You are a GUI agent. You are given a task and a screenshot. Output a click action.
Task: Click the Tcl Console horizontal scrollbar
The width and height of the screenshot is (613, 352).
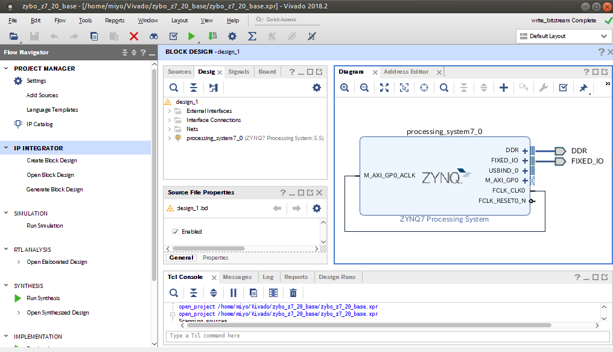point(369,325)
